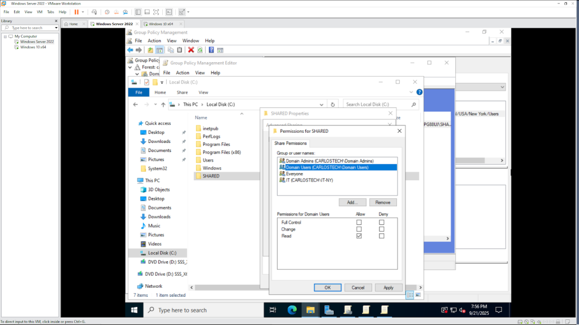Viewport: 579px width, 325px height.
Task: Select the Everyone group in the list
Action: coord(294,174)
